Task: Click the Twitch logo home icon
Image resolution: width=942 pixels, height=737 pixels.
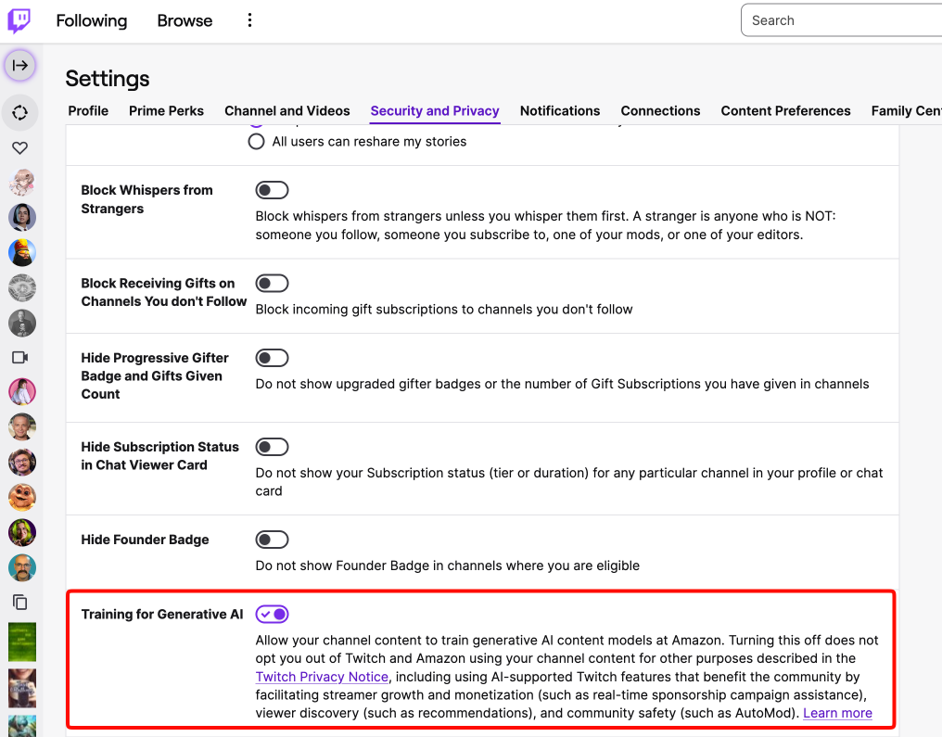Action: coord(19,20)
